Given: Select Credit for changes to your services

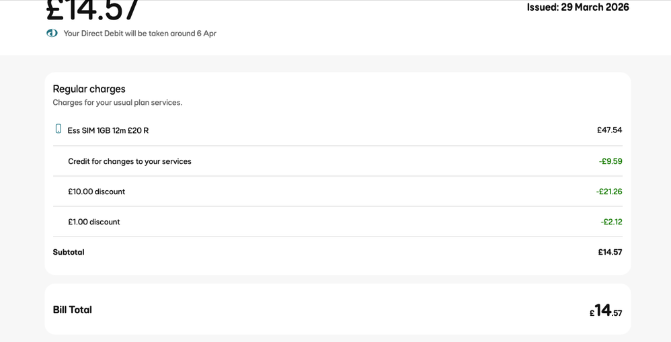Looking at the screenshot, I should pos(130,161).
